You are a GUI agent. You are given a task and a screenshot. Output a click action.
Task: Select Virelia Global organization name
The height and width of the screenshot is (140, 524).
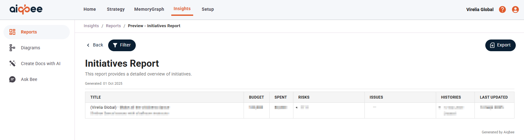480,9
